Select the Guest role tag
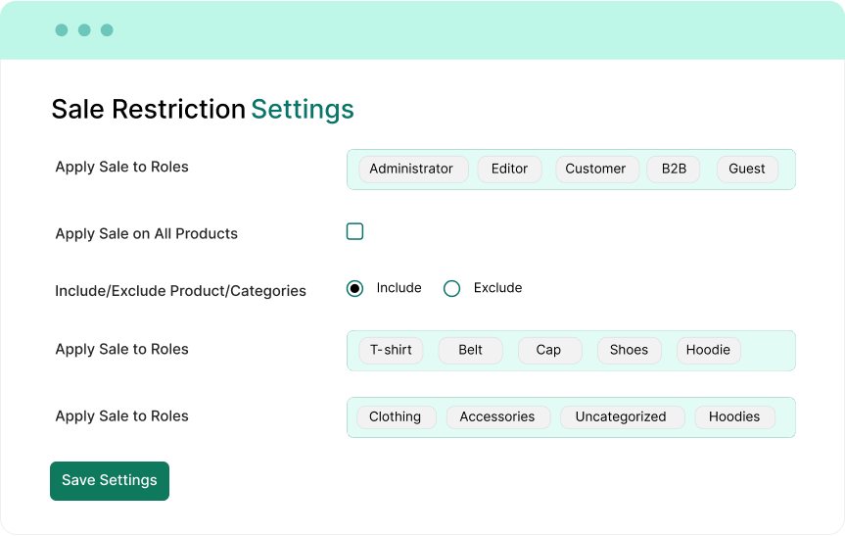Viewport: 845px width, 536px height. [747, 169]
